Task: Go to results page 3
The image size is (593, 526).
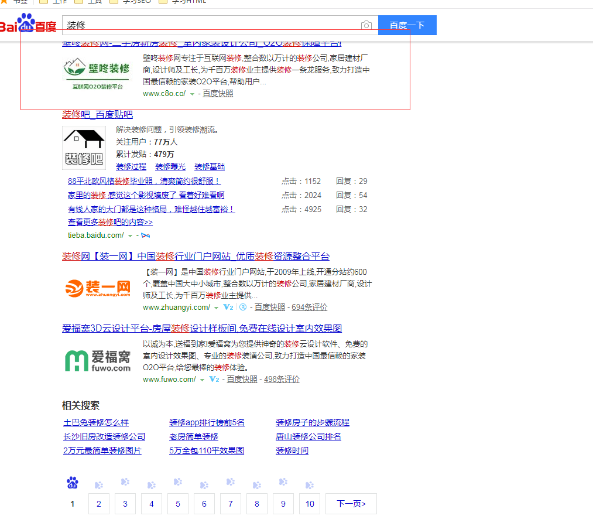Action: pyautogui.click(x=125, y=504)
